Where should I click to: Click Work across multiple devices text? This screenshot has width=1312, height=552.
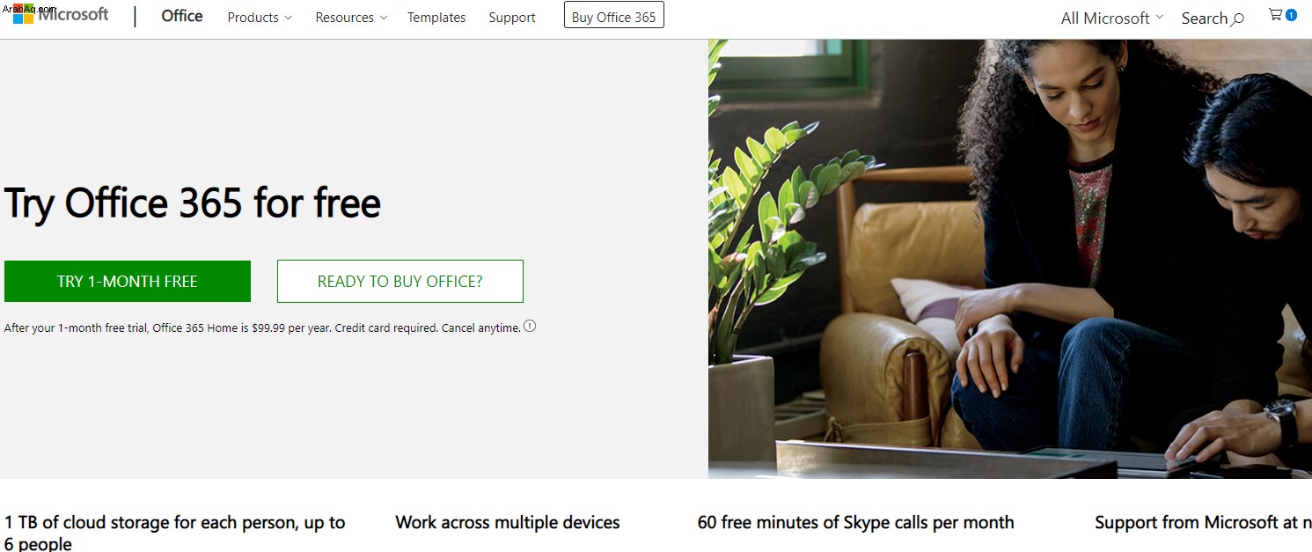point(508,522)
